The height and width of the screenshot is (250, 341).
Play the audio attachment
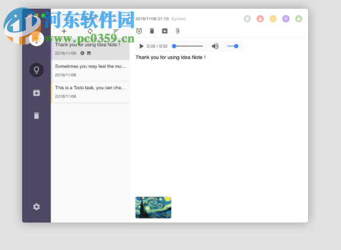(x=141, y=46)
